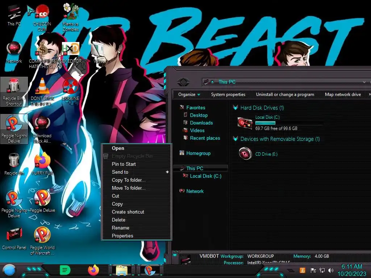Click Uninstall or change a program
This screenshot has height=278, width=371.
[x=285, y=94]
